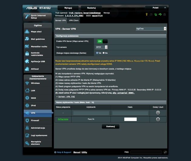Image resolution: width=191 pixels, height=161 pixels.
Task: Click the AiCloud cloud icon
Action: 27,69
